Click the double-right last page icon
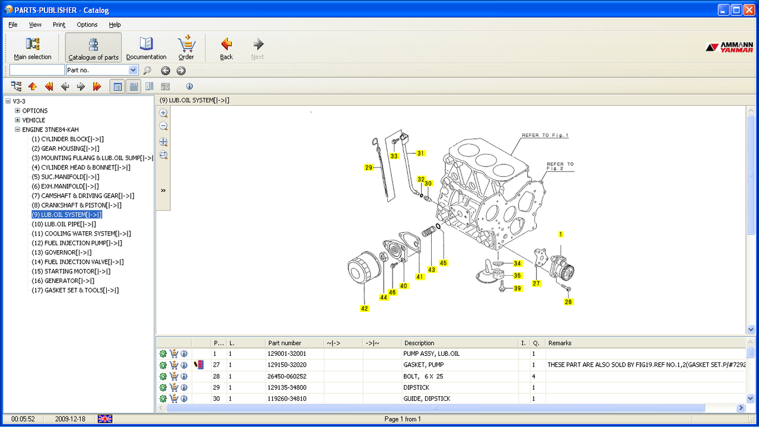The height and width of the screenshot is (427, 759). coord(97,87)
